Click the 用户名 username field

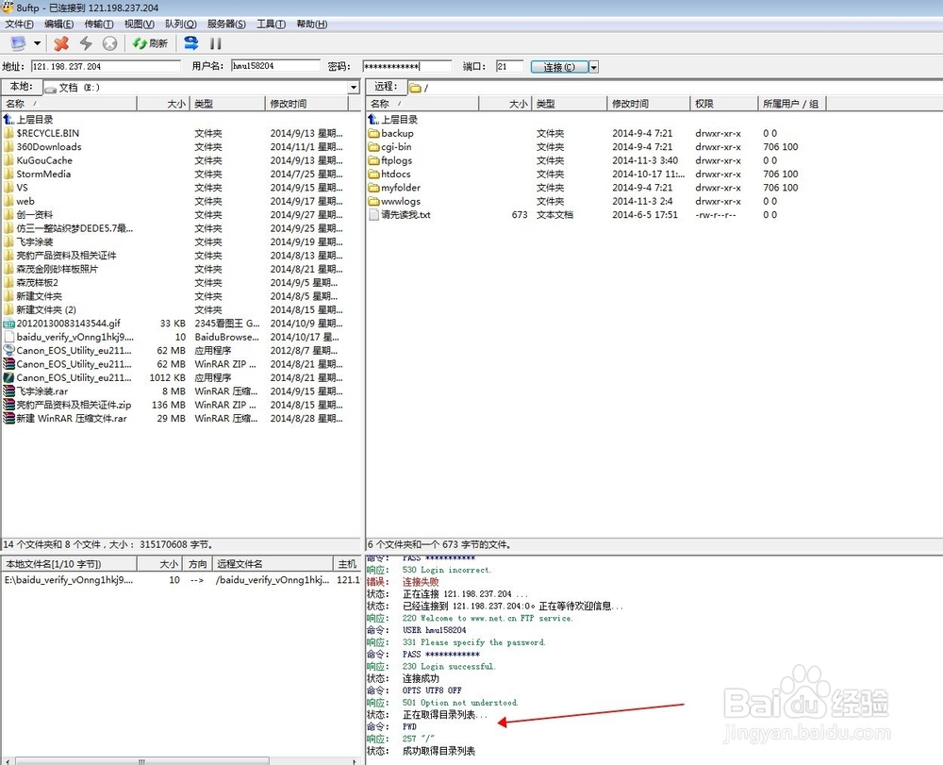click(276, 66)
